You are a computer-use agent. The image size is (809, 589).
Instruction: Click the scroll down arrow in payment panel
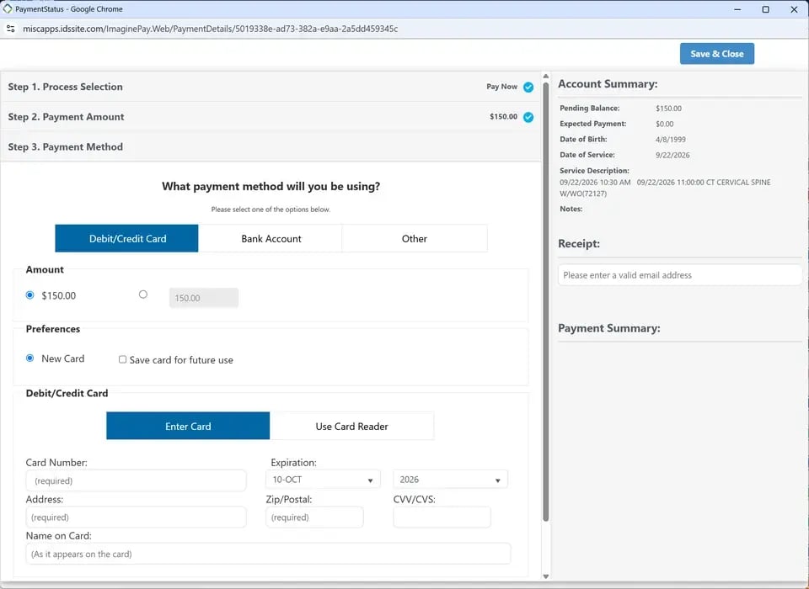pyautogui.click(x=546, y=576)
